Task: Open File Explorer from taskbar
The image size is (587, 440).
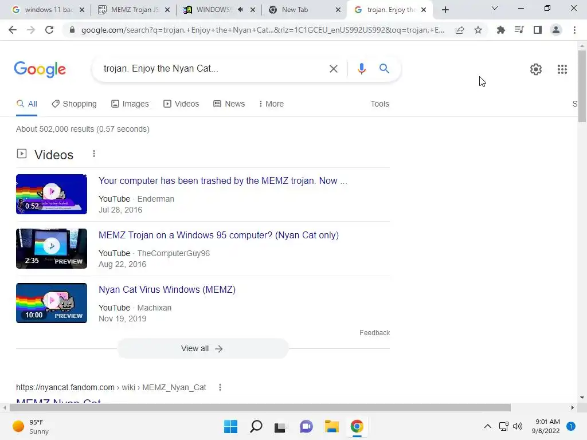Action: pos(332,426)
